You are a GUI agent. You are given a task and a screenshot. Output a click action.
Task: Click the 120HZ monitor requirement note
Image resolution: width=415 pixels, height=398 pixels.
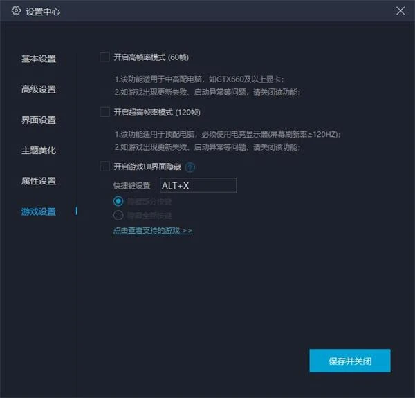pos(228,134)
